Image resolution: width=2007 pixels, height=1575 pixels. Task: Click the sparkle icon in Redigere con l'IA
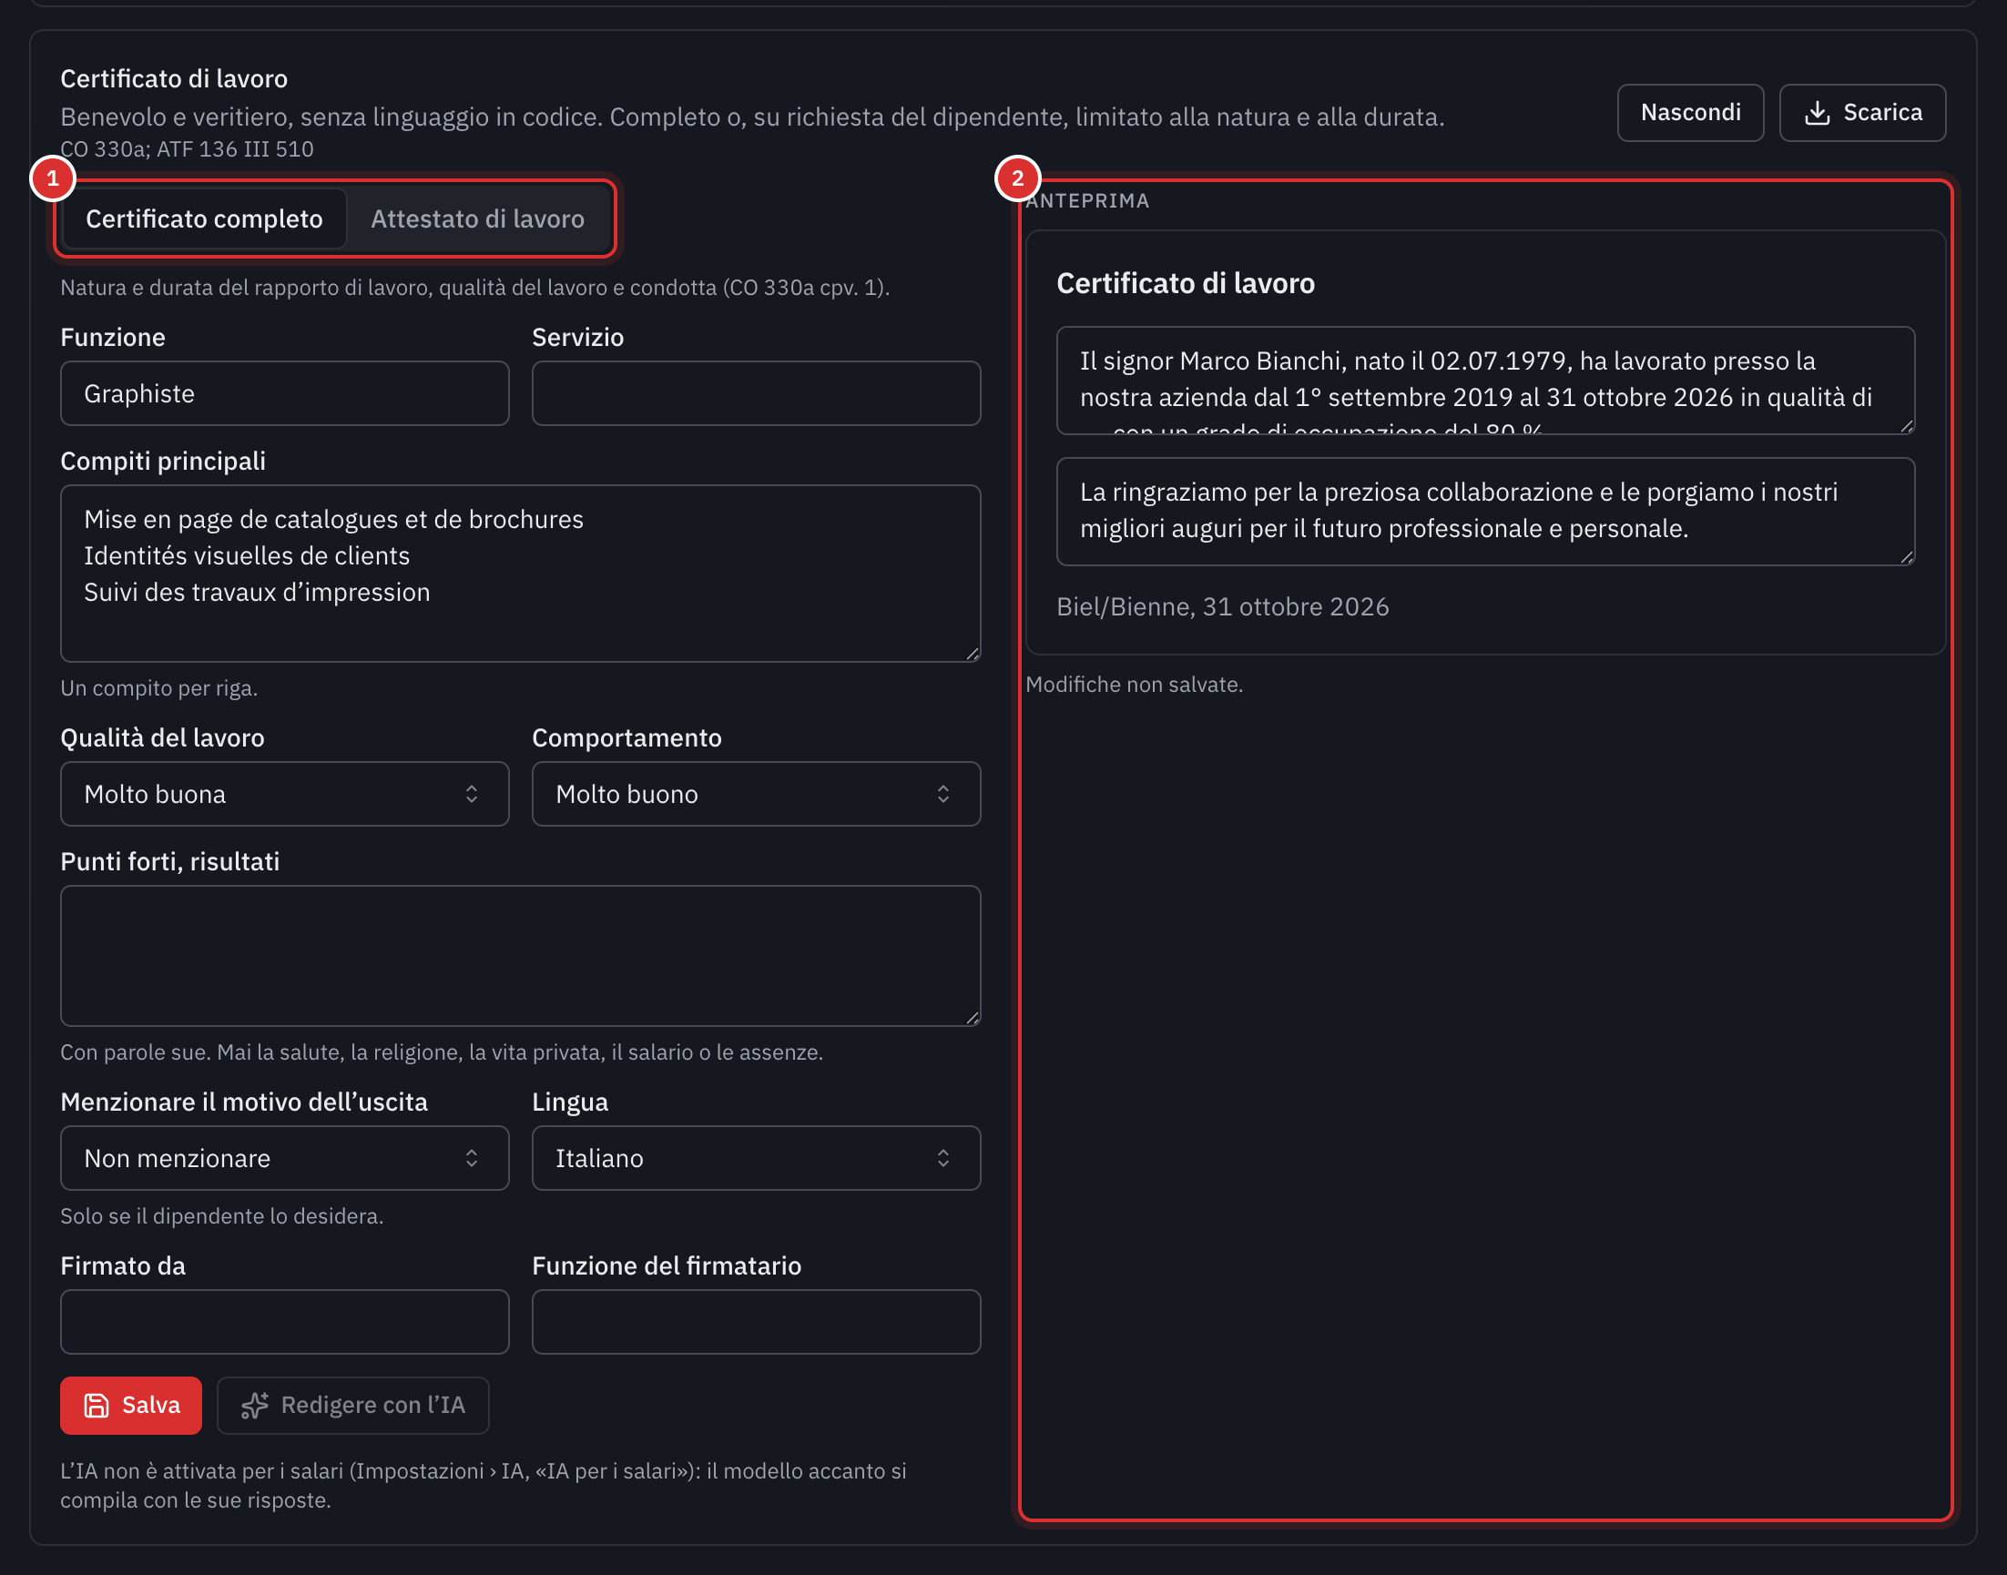(x=255, y=1406)
